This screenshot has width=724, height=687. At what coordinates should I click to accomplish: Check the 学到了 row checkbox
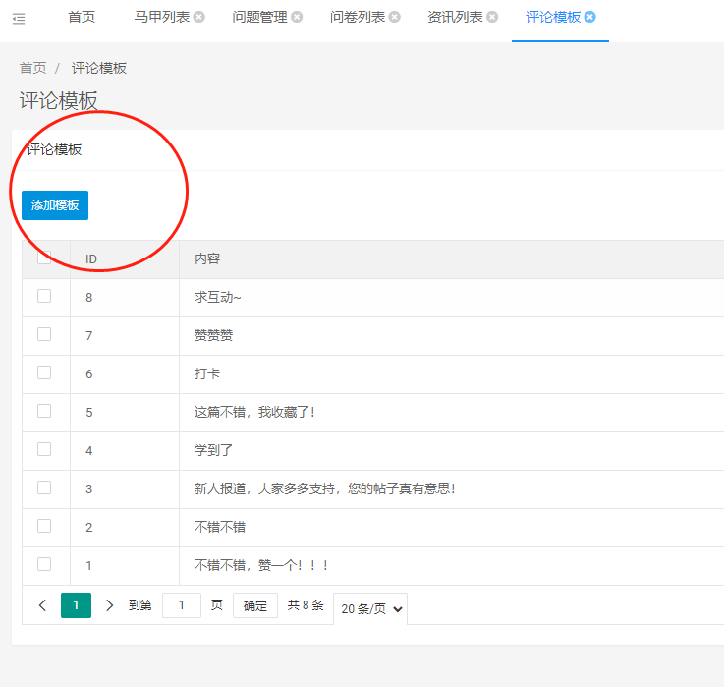(x=44, y=449)
